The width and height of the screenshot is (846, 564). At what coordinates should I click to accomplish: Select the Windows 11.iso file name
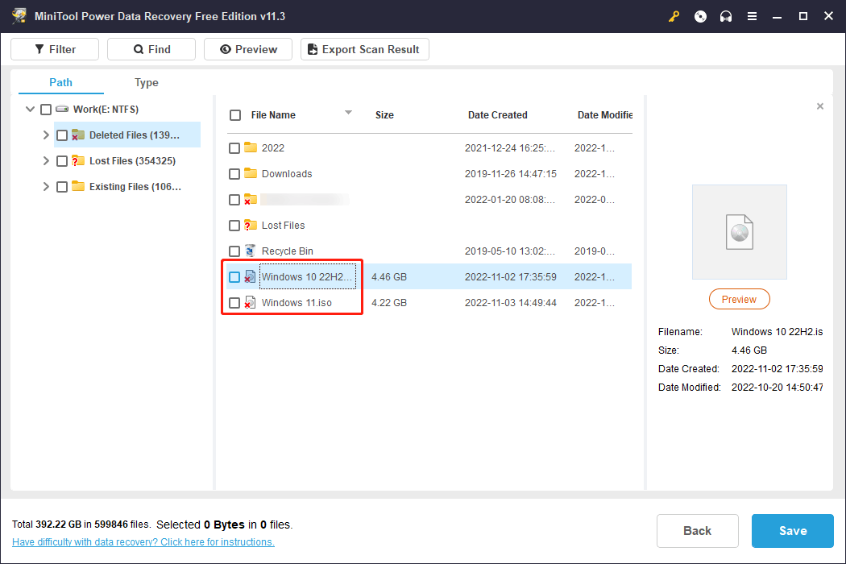pos(297,303)
